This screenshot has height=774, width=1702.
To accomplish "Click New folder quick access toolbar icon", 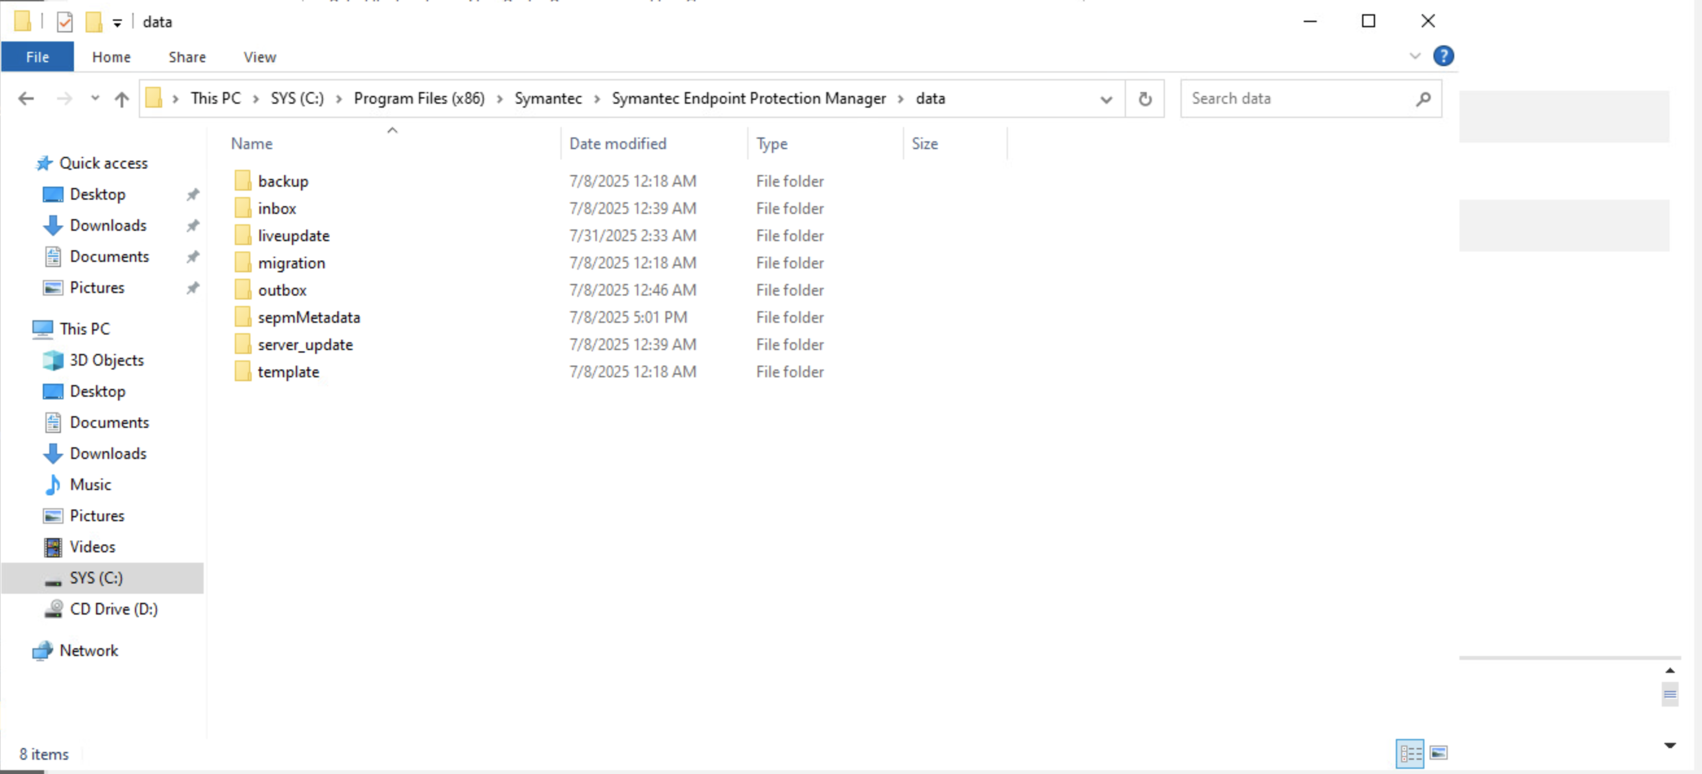I will 94,22.
